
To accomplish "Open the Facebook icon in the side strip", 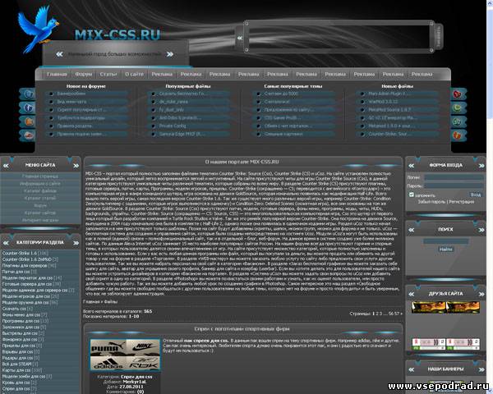I will [x=28, y=108].
